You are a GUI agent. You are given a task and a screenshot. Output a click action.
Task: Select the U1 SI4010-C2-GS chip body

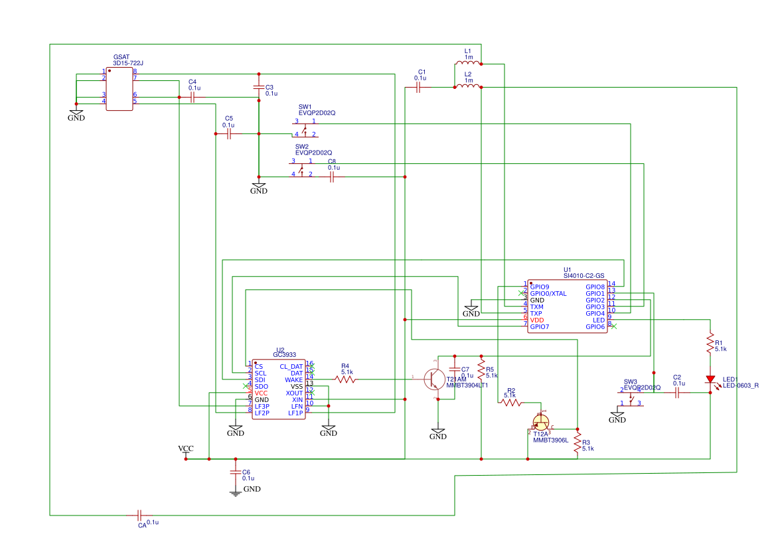(x=567, y=306)
